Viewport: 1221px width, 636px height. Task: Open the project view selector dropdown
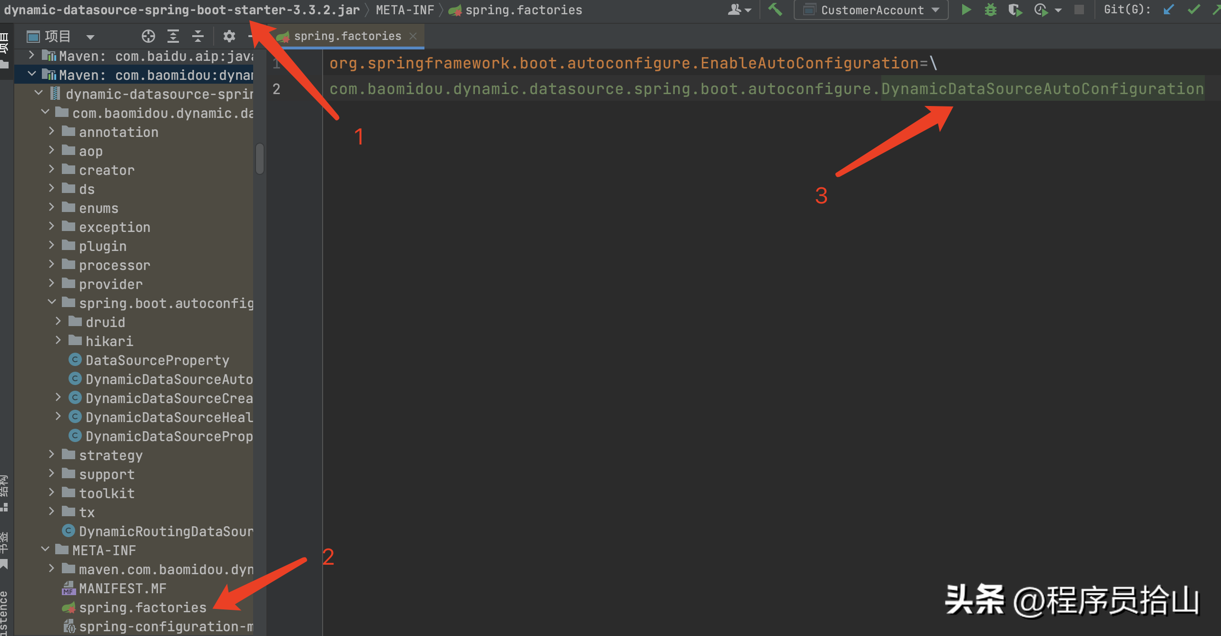point(90,37)
